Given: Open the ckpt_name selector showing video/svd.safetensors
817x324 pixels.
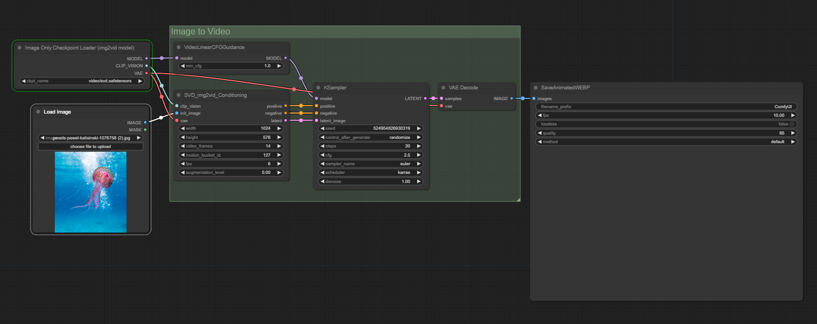Looking at the screenshot, I should [81, 81].
